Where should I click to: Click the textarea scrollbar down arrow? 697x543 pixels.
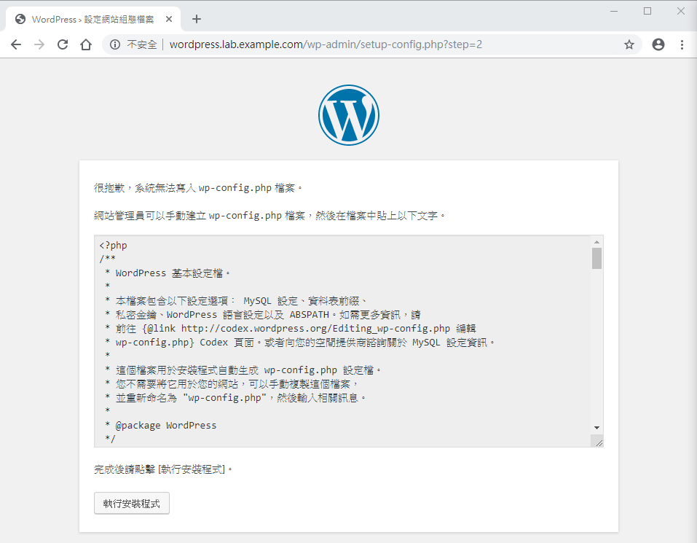pyautogui.click(x=596, y=428)
